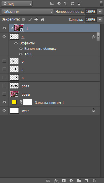Viewport: 104px width, 183px height.
Task: Select the layer named розы
Action: (x=26, y=94)
